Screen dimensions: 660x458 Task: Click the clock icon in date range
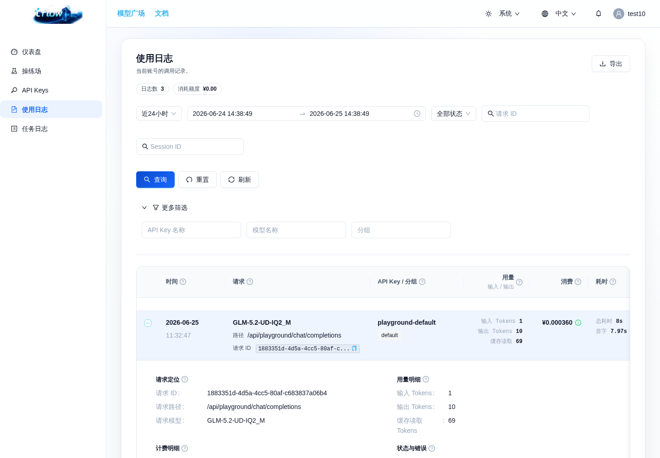[x=417, y=114]
